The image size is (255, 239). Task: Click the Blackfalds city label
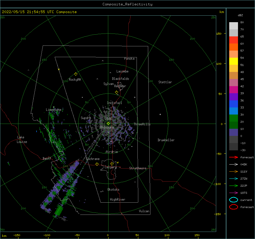click(120, 79)
